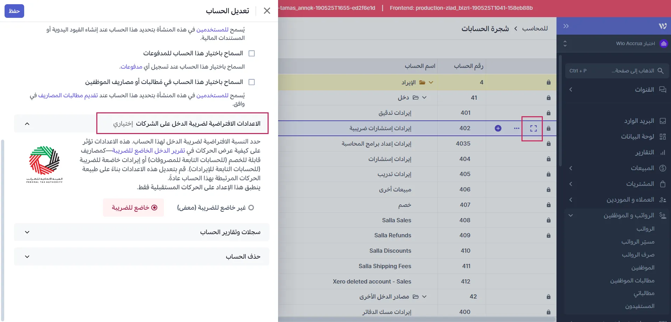Click the accounts table vertical scrollbar

pos(561,110)
